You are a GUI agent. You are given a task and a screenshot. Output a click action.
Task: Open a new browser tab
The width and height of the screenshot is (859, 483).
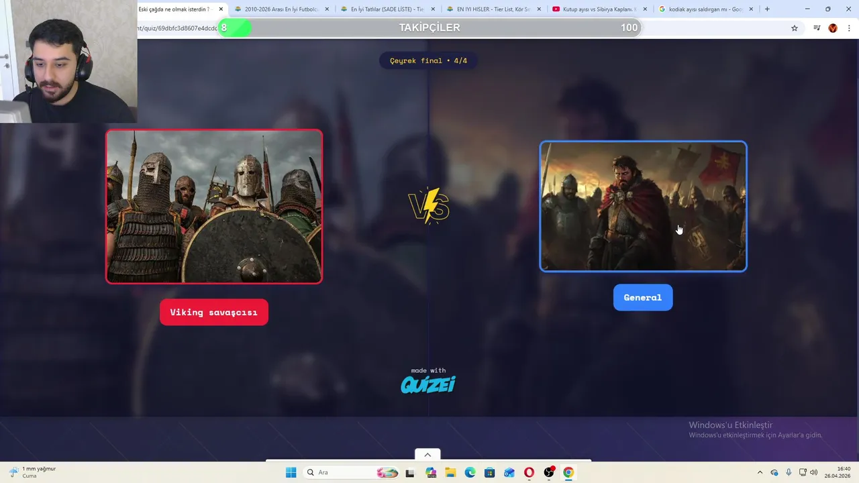click(767, 9)
